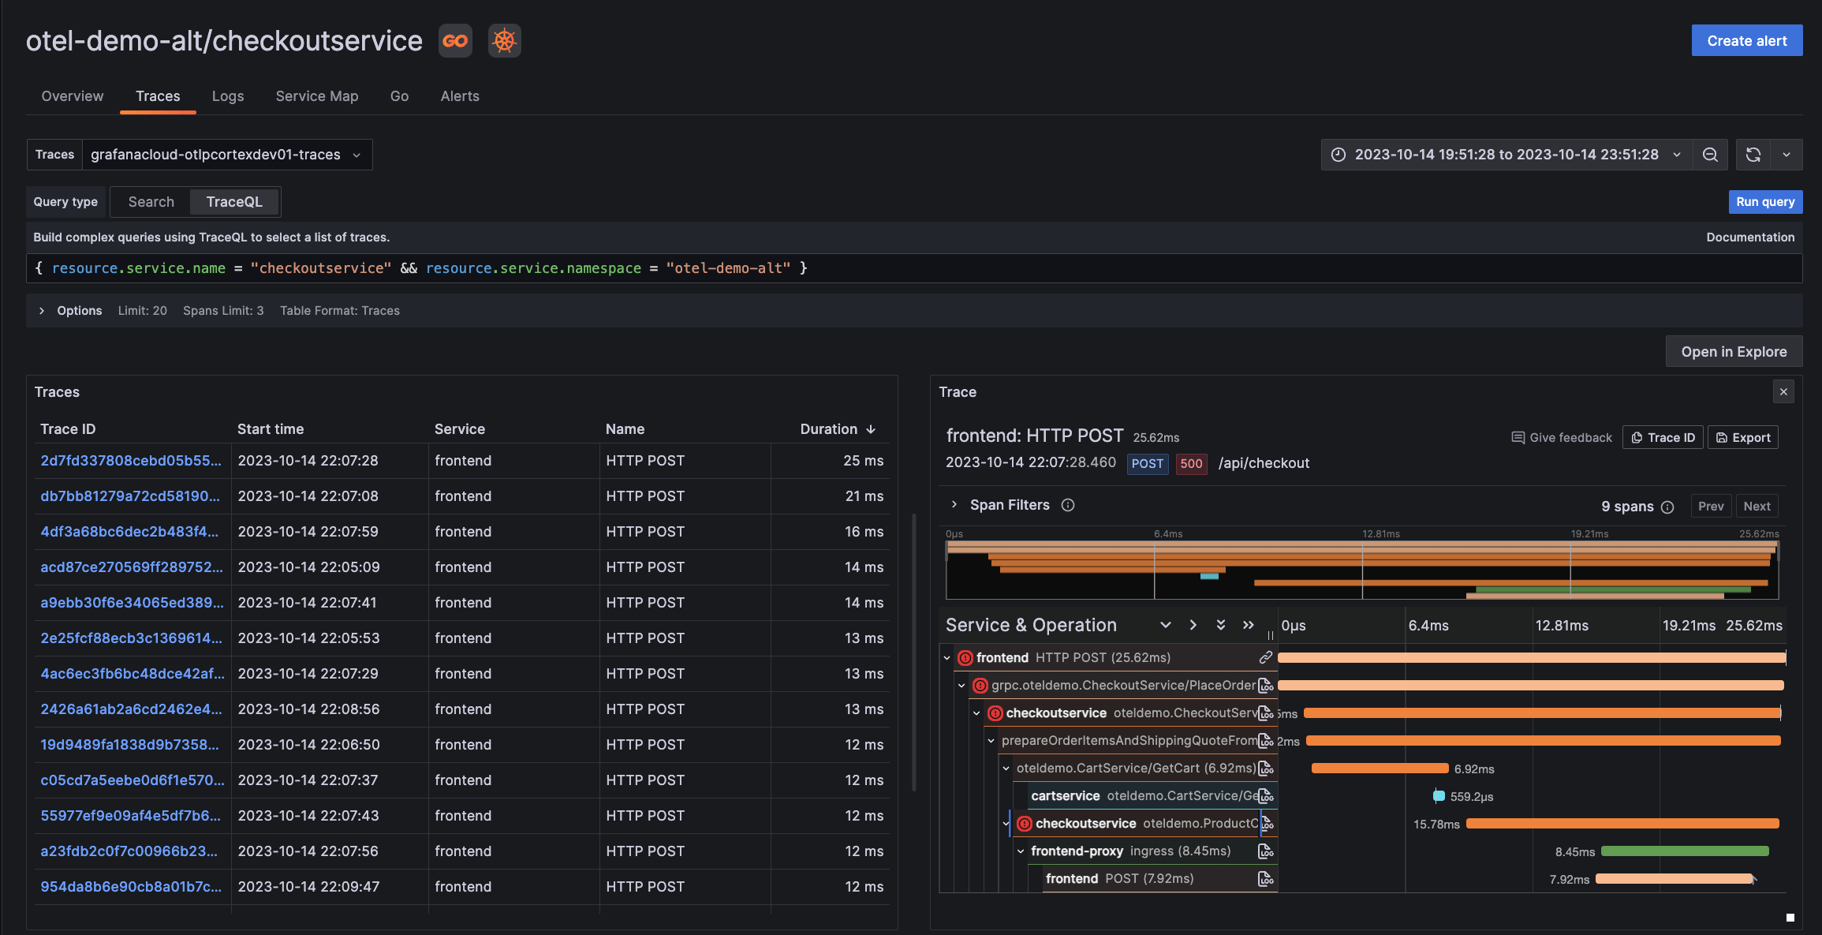
Task: Click the Export trace button
Action: click(1743, 437)
